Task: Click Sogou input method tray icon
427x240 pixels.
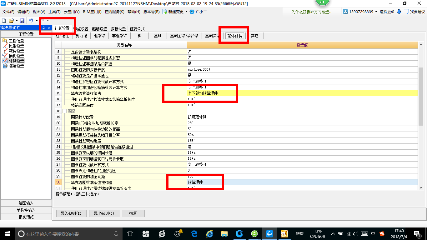Action: point(382,234)
